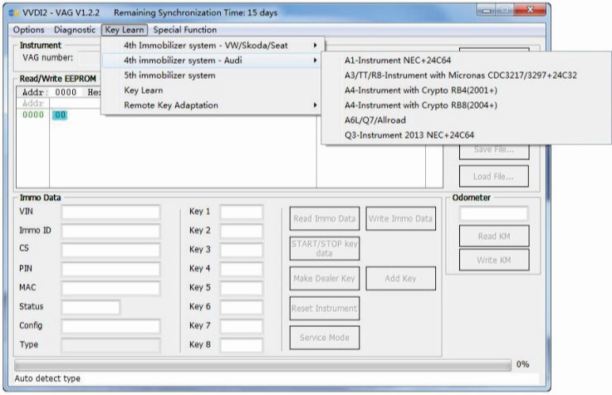The image size is (612, 395).
Task: Select A6L/Q7/Allroad option
Action: click(x=467, y=120)
